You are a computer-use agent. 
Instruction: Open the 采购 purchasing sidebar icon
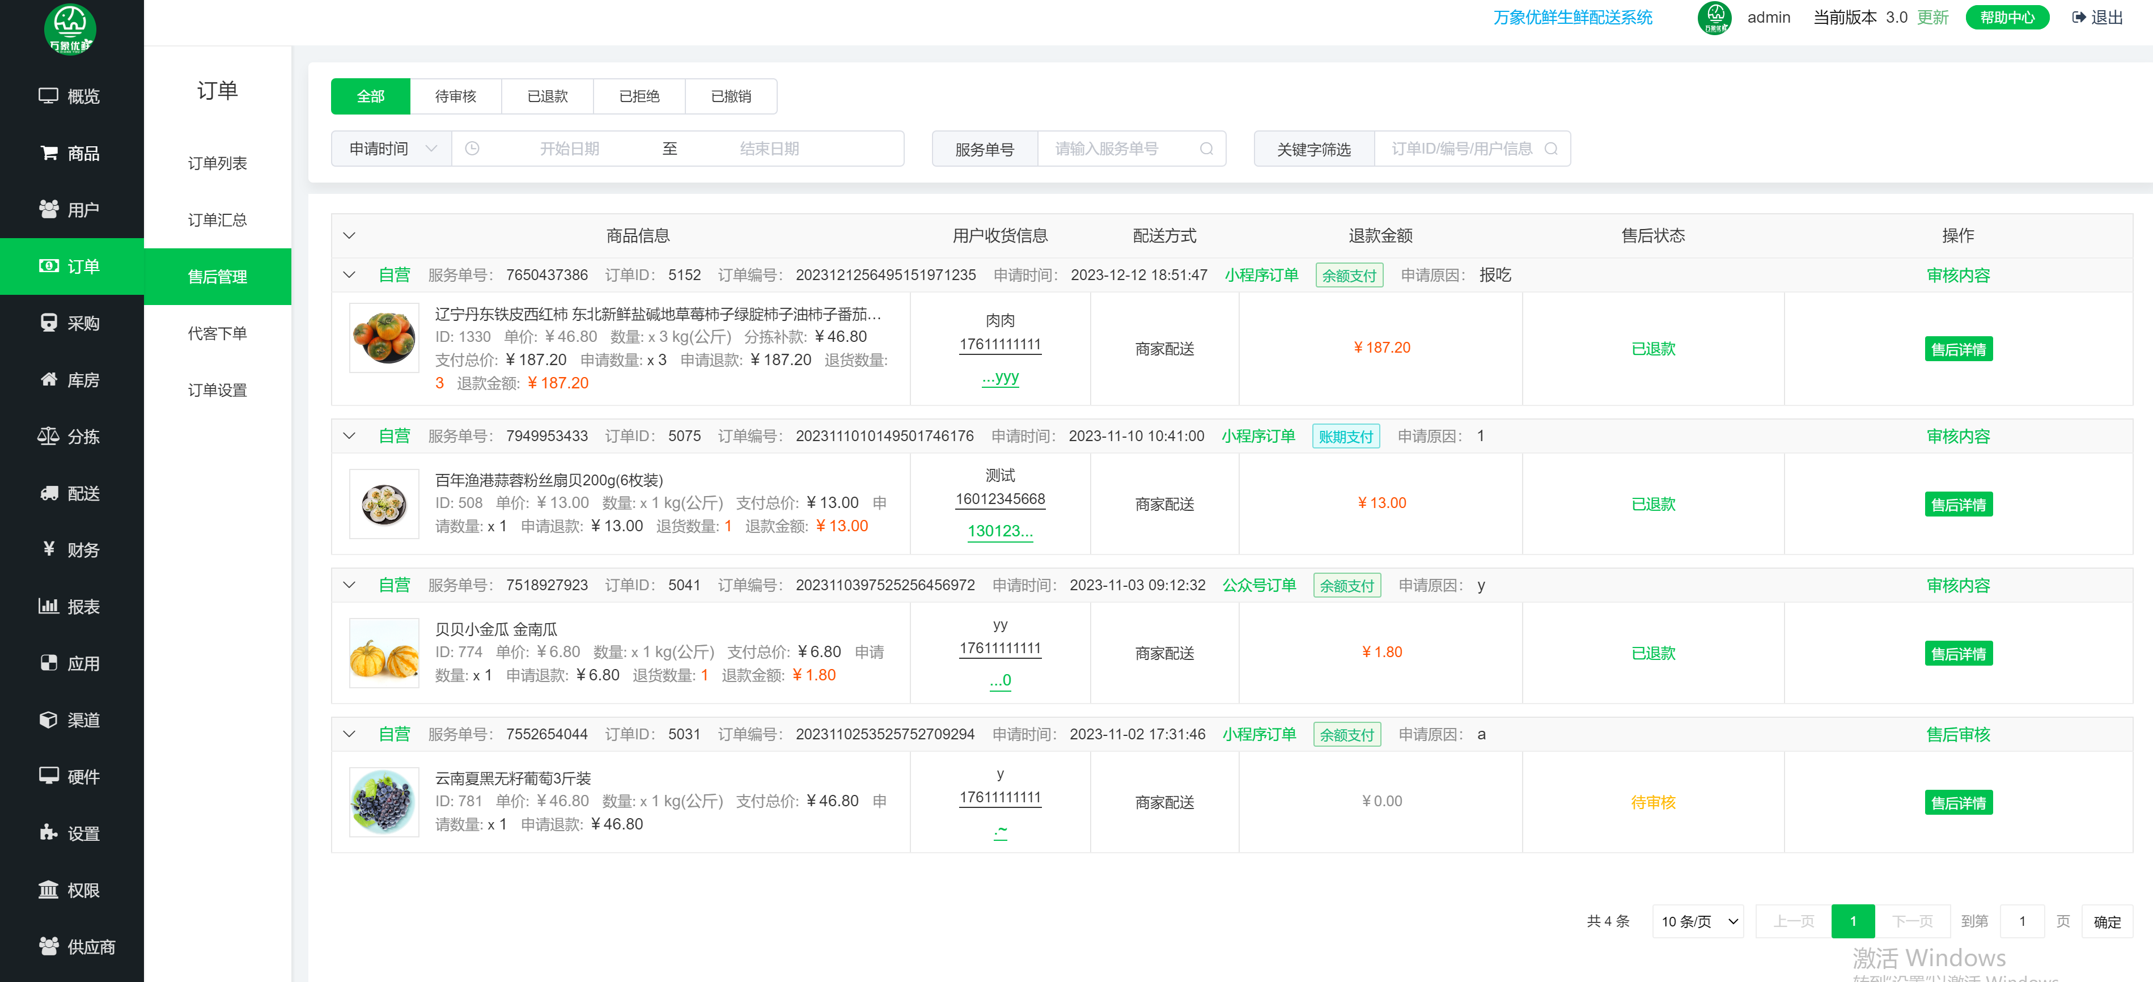[49, 323]
